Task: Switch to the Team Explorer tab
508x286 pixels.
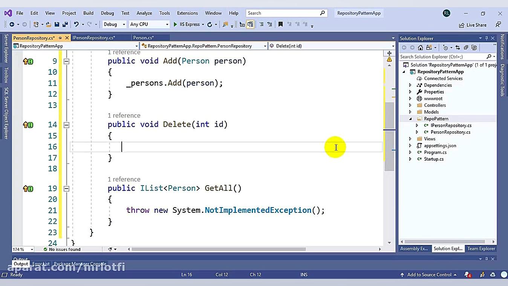Action: [x=481, y=249]
